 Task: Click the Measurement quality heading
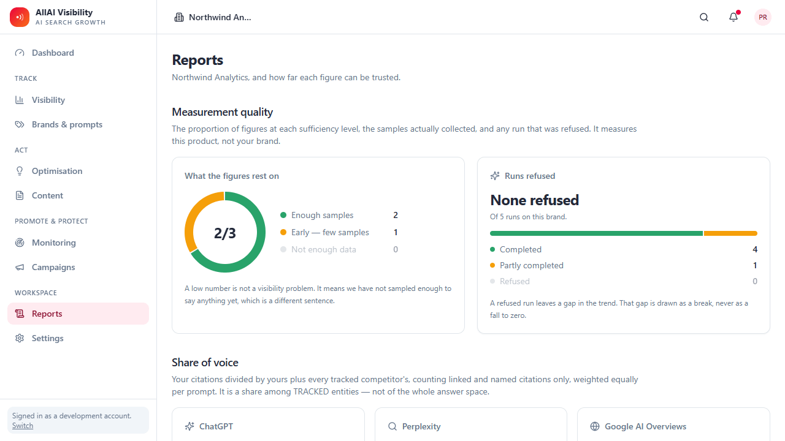coord(223,112)
